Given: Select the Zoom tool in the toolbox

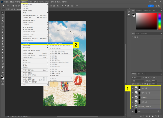Looking at the screenshot, I should (3, 70).
